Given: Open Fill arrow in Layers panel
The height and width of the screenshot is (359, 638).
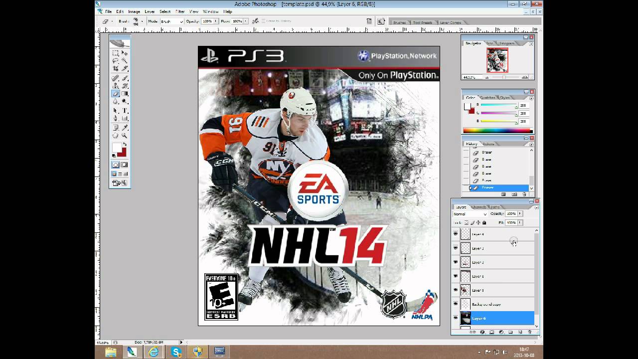Looking at the screenshot, I should click(x=520, y=222).
